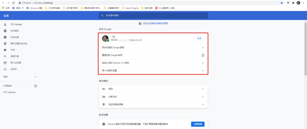The image size is (307, 129).
Task: Click the page's vertical scrollbar thumb
Action: tap(305, 49)
